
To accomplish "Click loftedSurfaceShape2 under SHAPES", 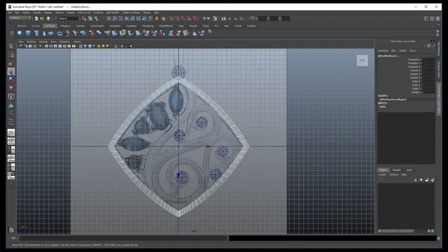I will 393,99.
